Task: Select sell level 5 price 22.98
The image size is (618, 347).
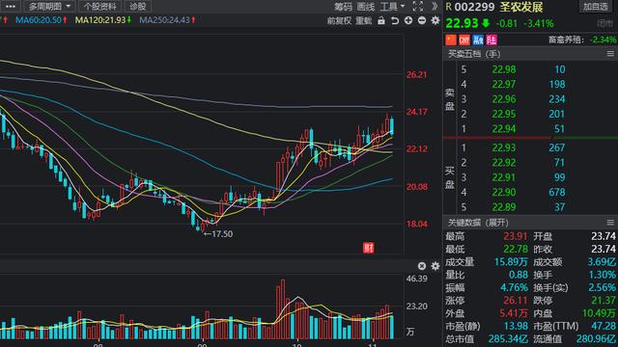Action: click(x=504, y=69)
